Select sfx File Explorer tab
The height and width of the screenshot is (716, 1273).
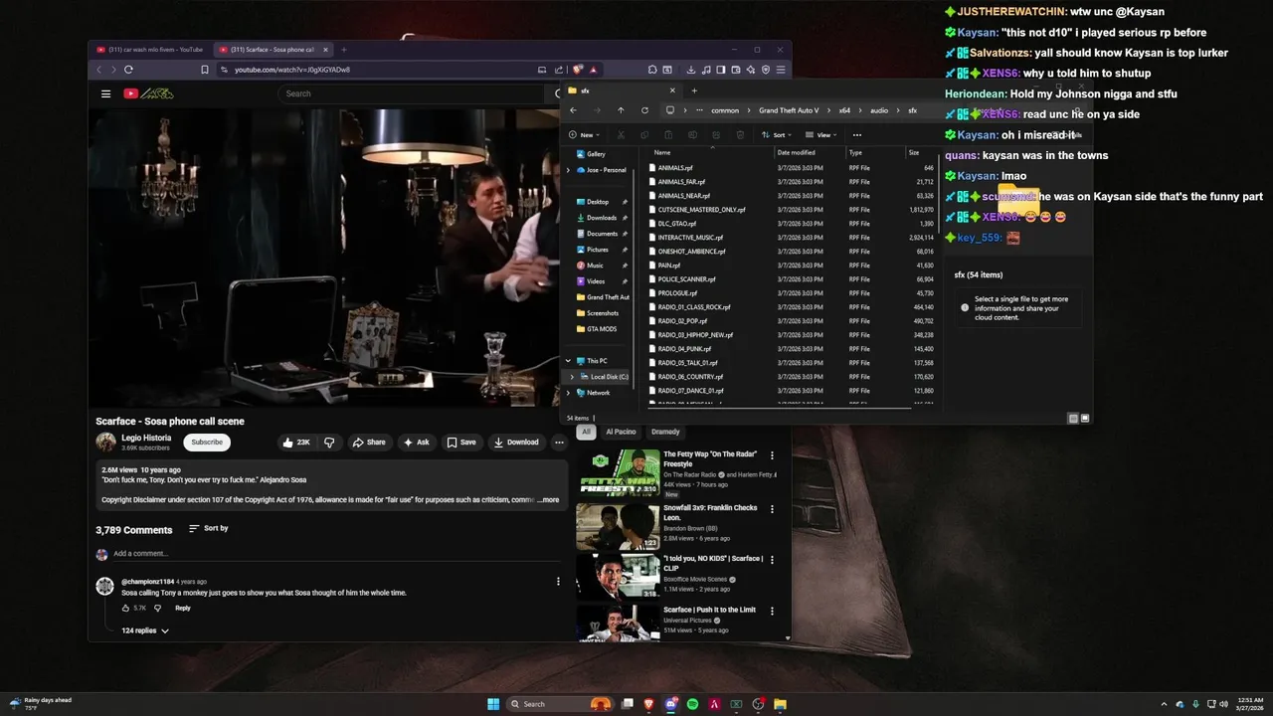[x=622, y=90]
